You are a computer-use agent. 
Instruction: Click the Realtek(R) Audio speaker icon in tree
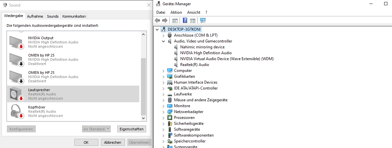click(176, 65)
